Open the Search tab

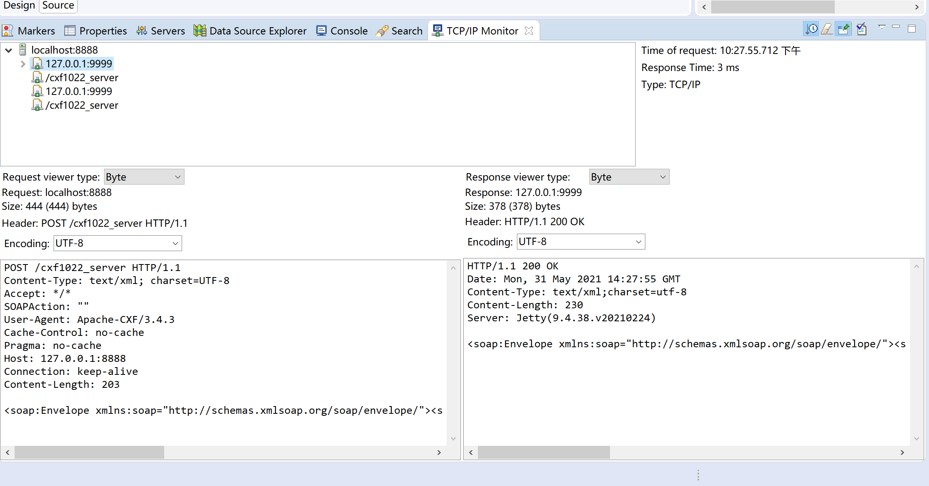coord(399,31)
